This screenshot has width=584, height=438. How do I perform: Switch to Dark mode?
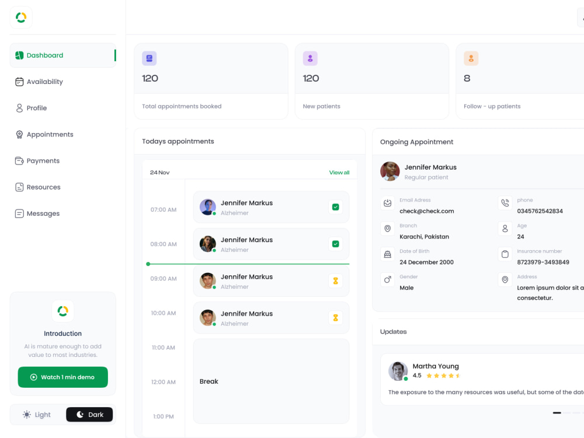[x=89, y=414]
